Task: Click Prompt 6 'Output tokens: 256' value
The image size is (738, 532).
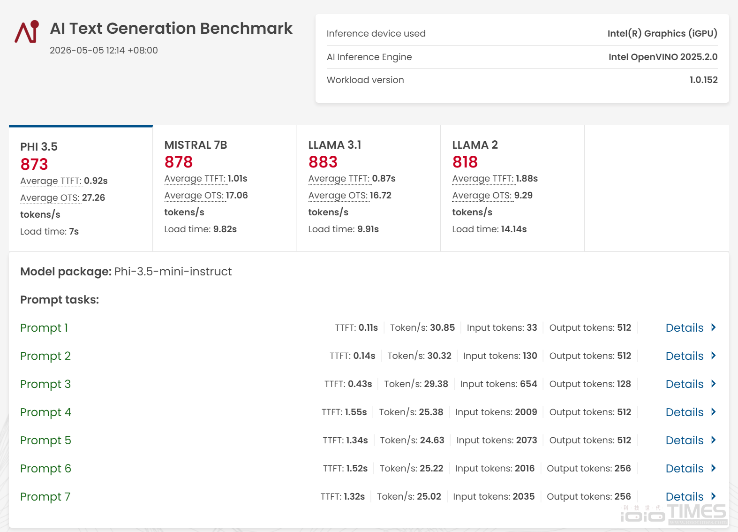Action: point(589,468)
